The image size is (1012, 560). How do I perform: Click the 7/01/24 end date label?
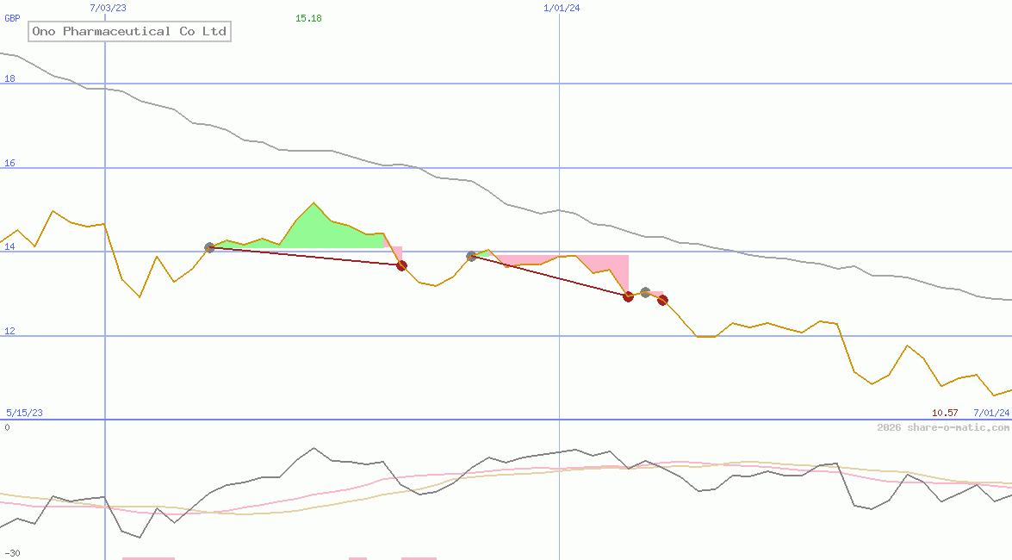click(991, 412)
